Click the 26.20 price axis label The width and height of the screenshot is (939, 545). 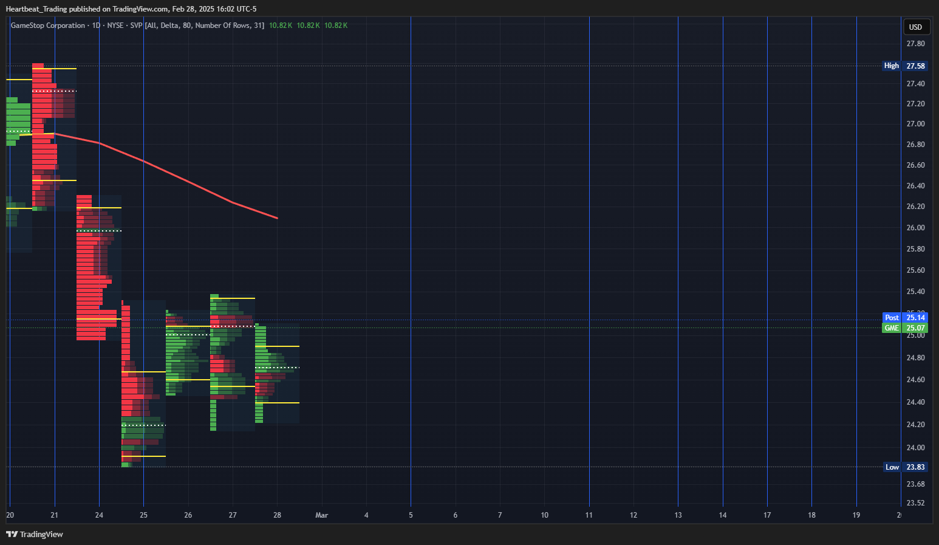coord(915,207)
